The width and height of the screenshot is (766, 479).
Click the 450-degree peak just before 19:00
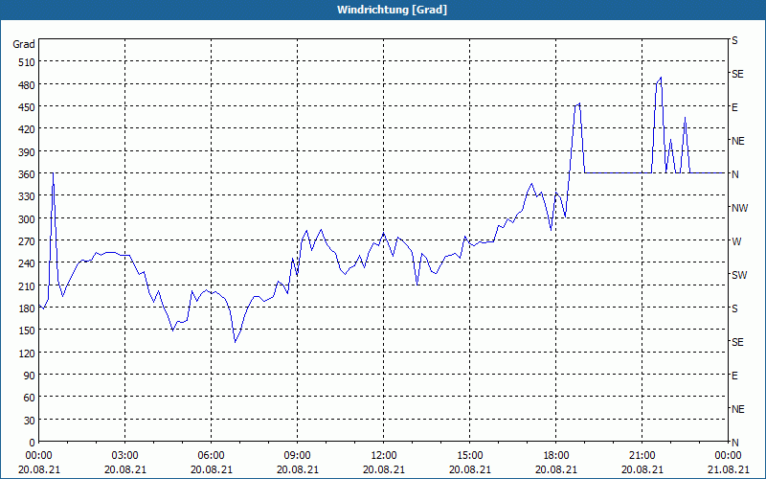click(578, 104)
